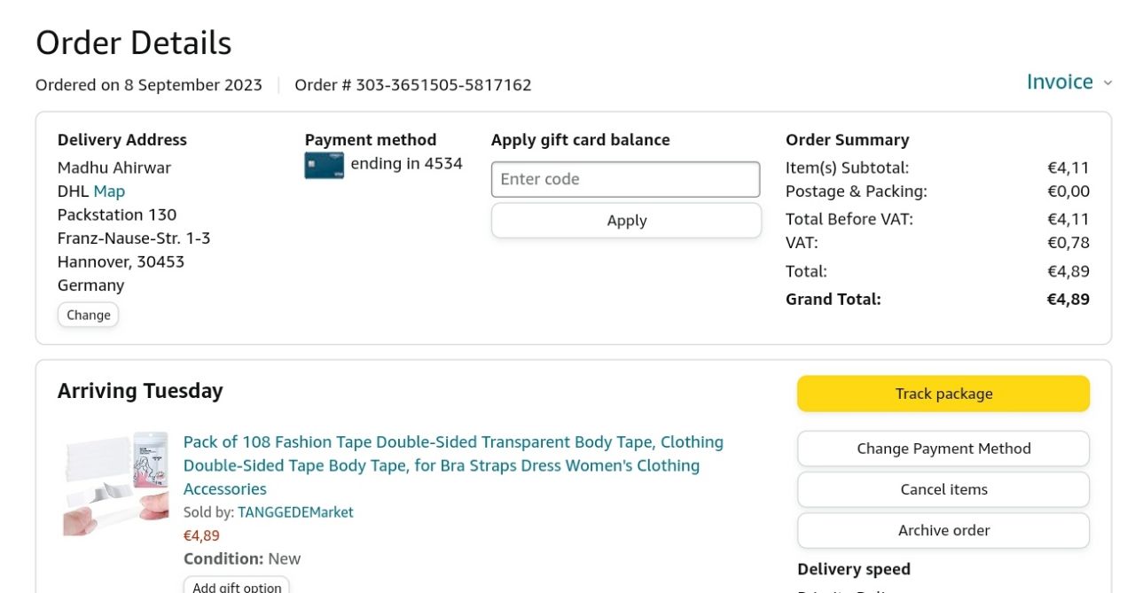Click the chevron arrow beside Invoice
1135x593 pixels.
point(1108,83)
